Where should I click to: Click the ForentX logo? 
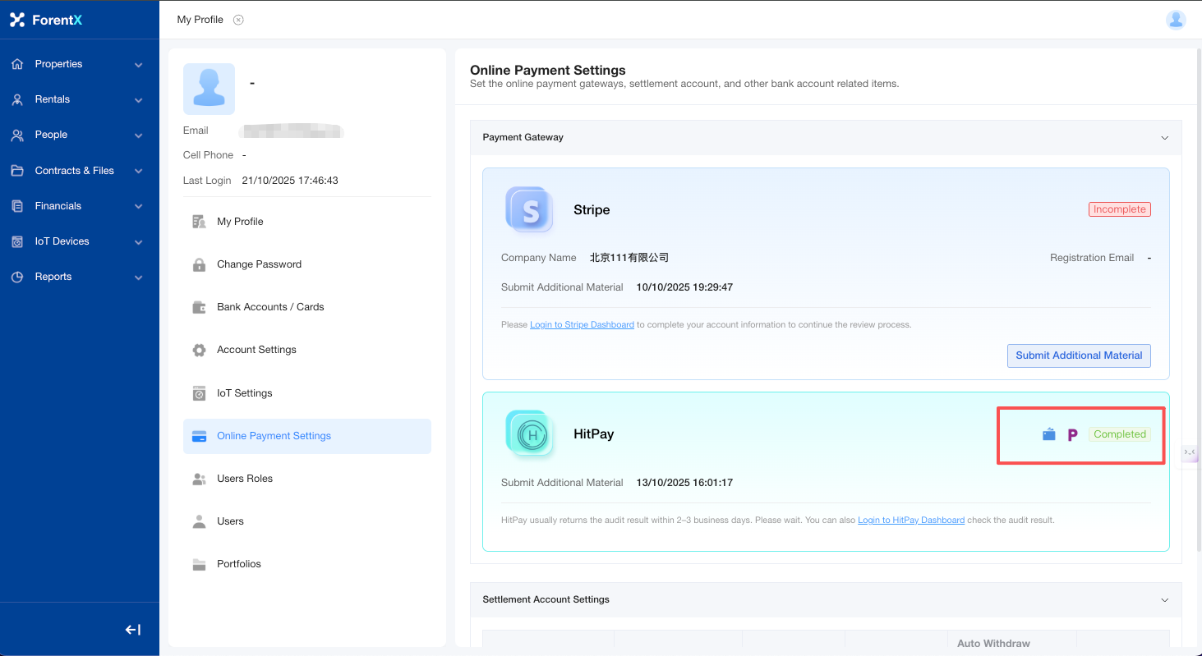(x=47, y=20)
